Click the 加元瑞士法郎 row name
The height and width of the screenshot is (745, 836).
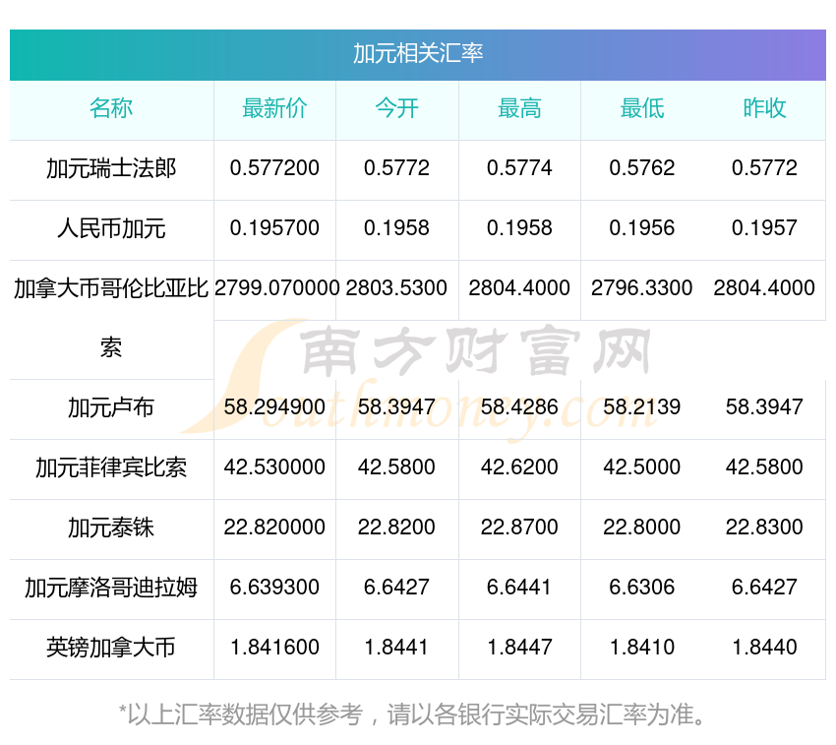coord(111,168)
